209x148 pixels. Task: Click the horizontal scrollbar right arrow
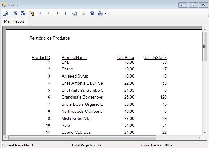point(199,137)
